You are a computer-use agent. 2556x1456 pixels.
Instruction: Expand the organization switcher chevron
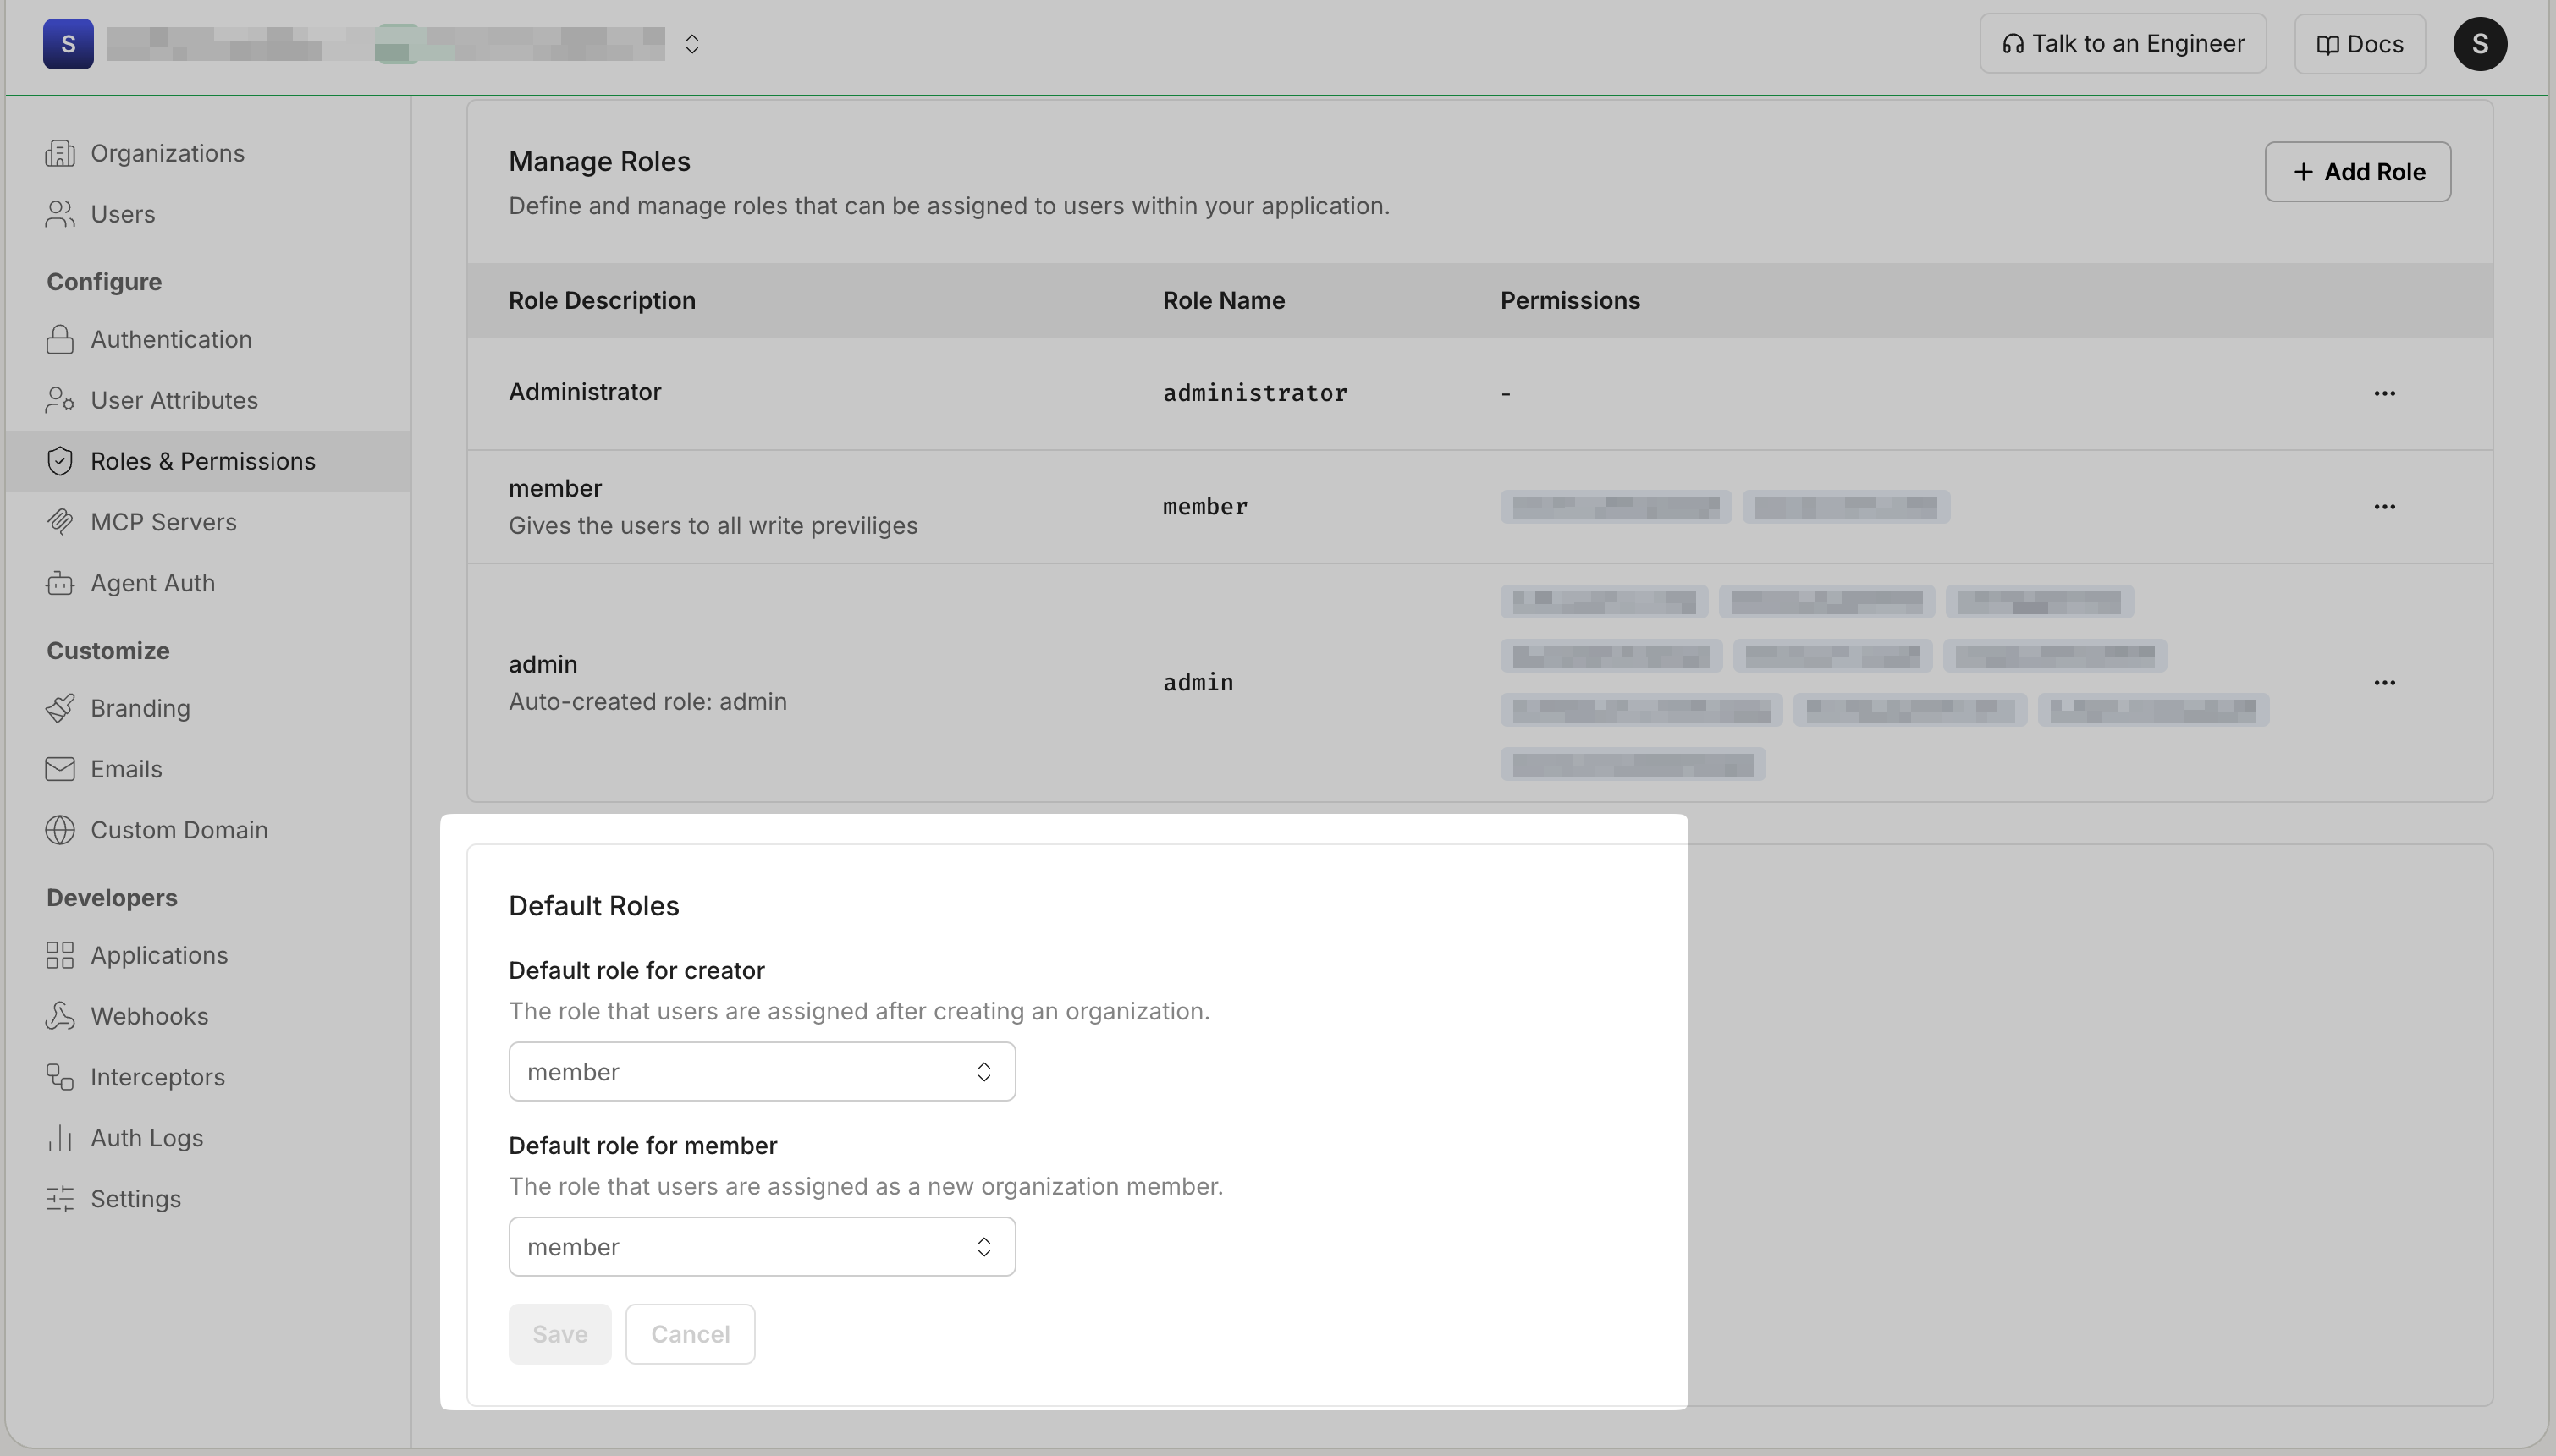691,43
